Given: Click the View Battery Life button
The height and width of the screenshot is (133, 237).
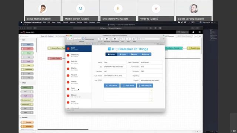Looking at the screenshot, I should click(145, 85).
